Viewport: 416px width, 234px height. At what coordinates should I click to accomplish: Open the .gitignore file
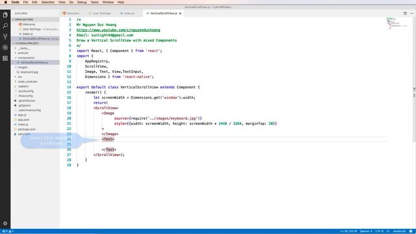[25, 105]
